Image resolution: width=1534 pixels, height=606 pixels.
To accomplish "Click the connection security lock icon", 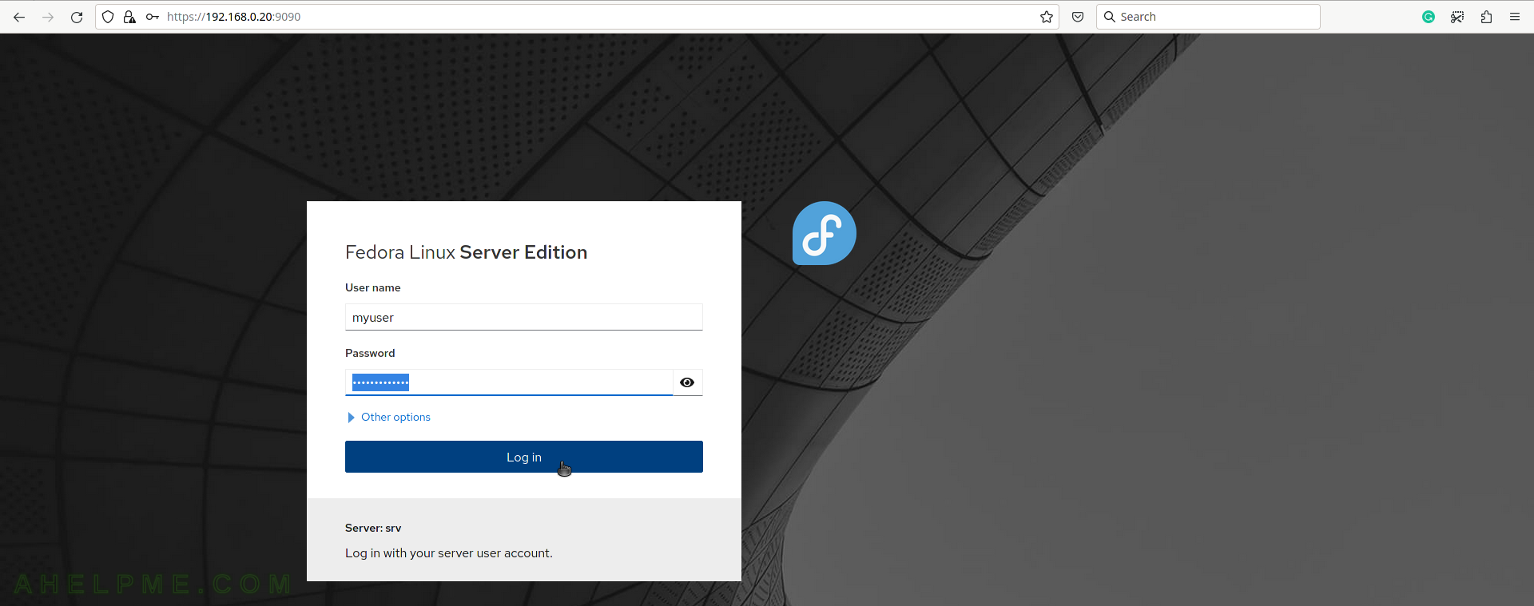I will (x=129, y=17).
